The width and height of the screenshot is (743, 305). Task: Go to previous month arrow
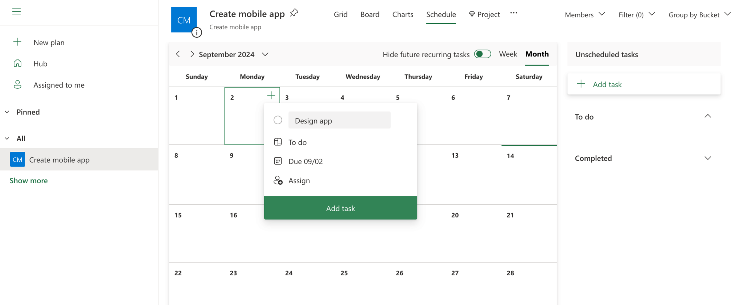coord(178,54)
